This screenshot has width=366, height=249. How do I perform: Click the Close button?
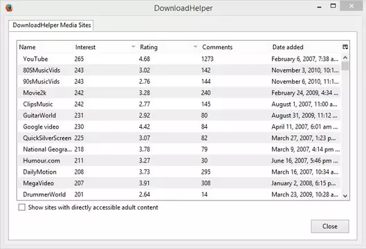click(330, 226)
